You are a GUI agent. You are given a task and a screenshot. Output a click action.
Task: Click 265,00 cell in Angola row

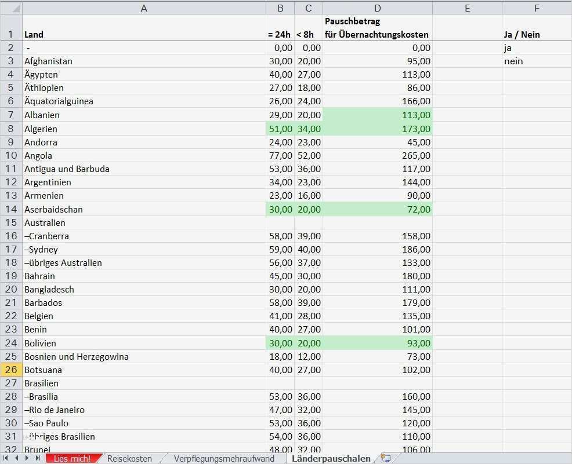click(378, 155)
